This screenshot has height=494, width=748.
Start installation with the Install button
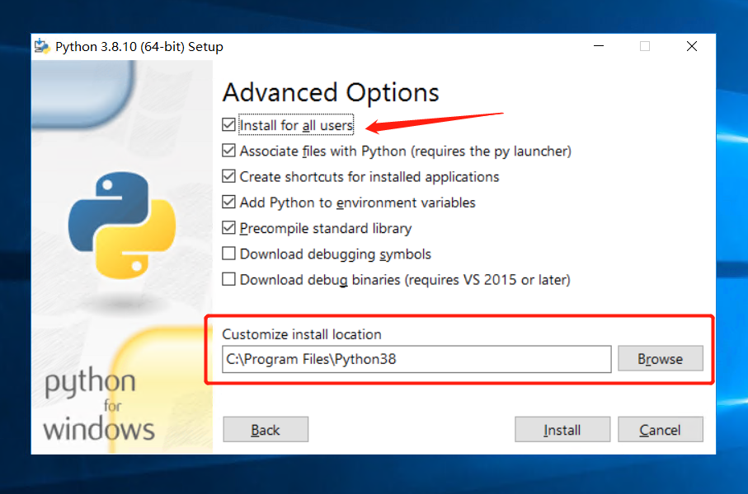562,430
